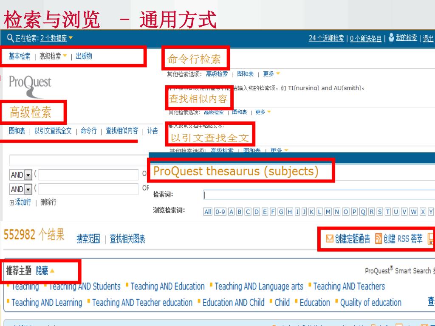Collapse 推荐主题 with the 隐藏 toggle
435x326 pixels.
[x=44, y=270]
